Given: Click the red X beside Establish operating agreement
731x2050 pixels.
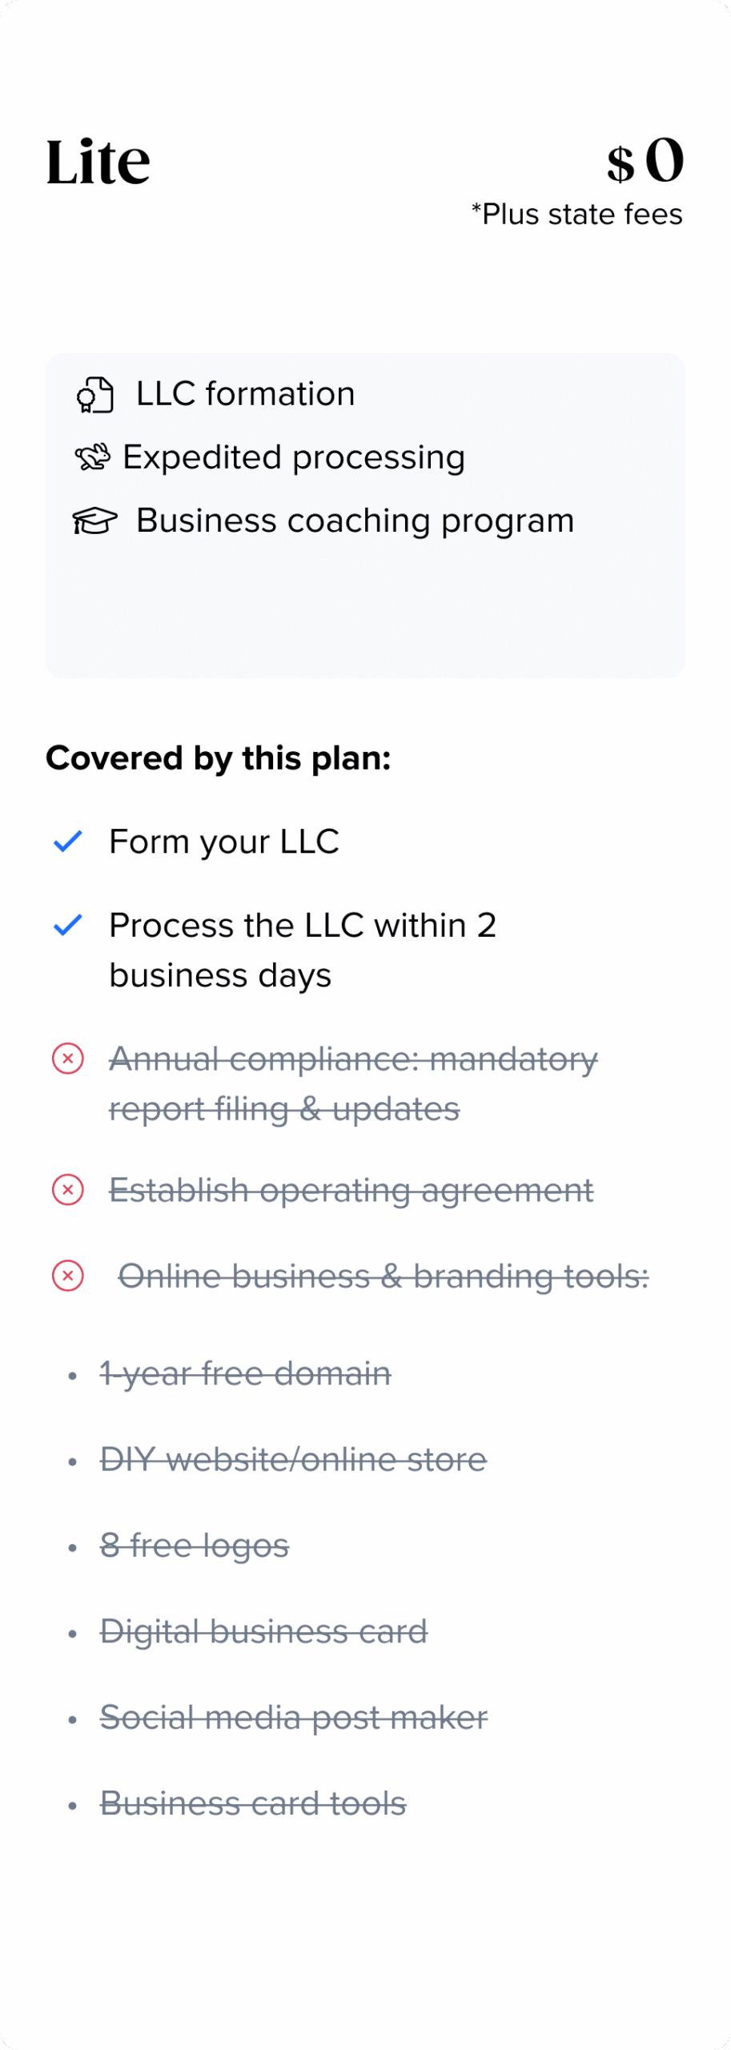Looking at the screenshot, I should click(68, 1190).
